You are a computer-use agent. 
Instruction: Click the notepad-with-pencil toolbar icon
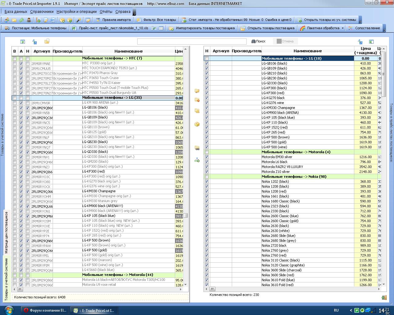pos(46,20)
